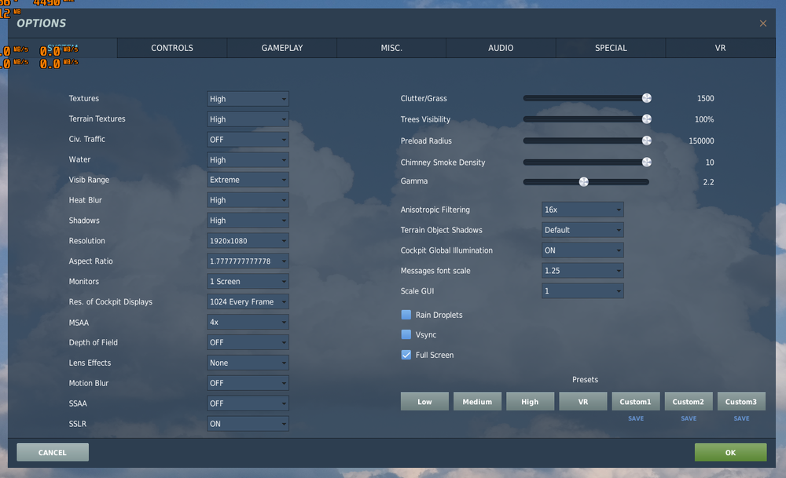Confirm settings with the OK button
Viewport: 786px width, 478px height.
tap(730, 452)
